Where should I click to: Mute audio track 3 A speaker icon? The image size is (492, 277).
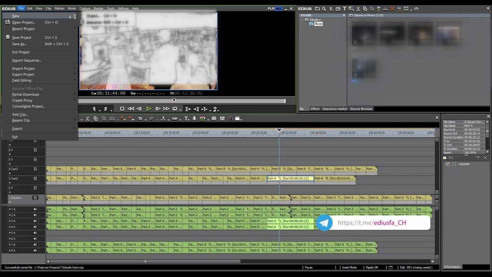coord(35,221)
